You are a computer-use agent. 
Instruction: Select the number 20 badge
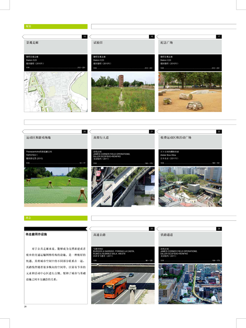tap(84, 132)
